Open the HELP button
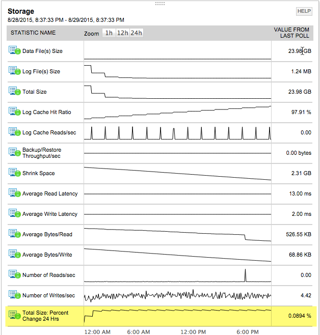The width and height of the screenshot is (320, 335). tap(304, 11)
